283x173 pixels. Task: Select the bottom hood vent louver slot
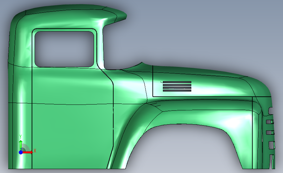tap(177, 91)
